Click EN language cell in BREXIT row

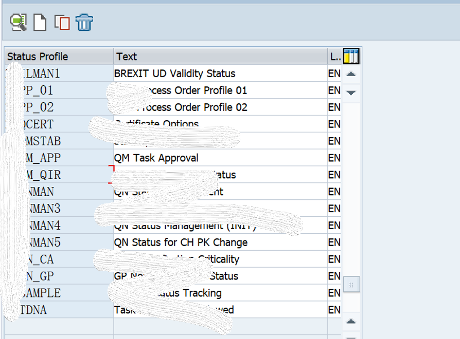pos(334,73)
